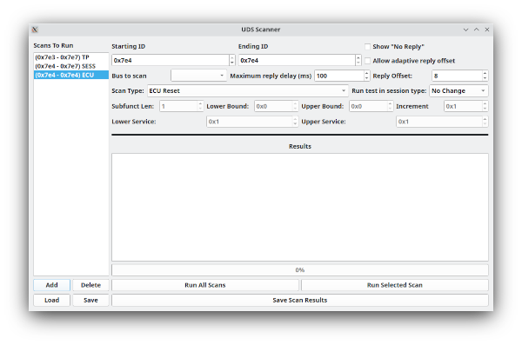The width and height of the screenshot is (522, 345).
Task: Save Scan Results
Action: 300,300
